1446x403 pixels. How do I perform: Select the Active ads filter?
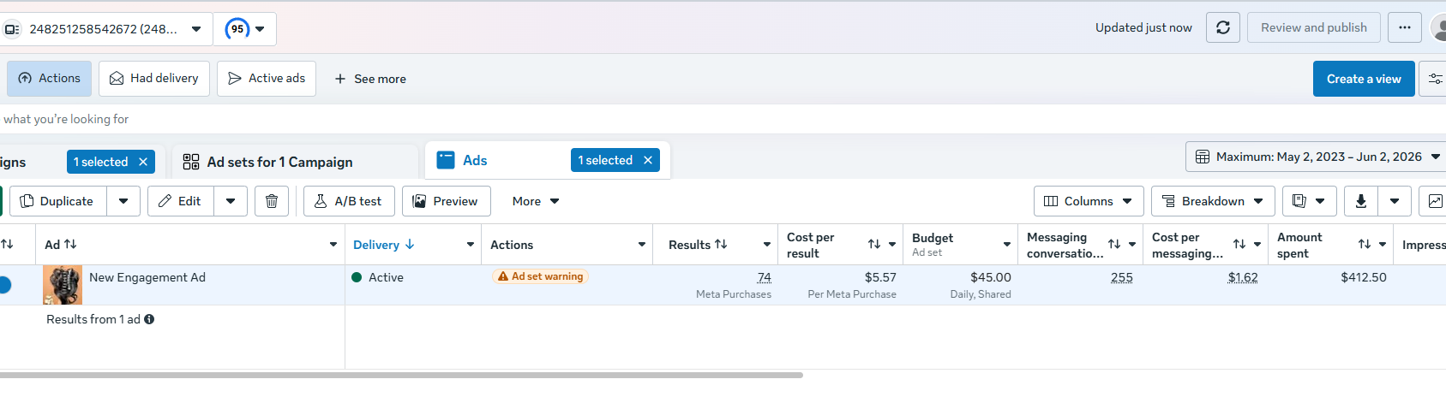pyautogui.click(x=267, y=78)
